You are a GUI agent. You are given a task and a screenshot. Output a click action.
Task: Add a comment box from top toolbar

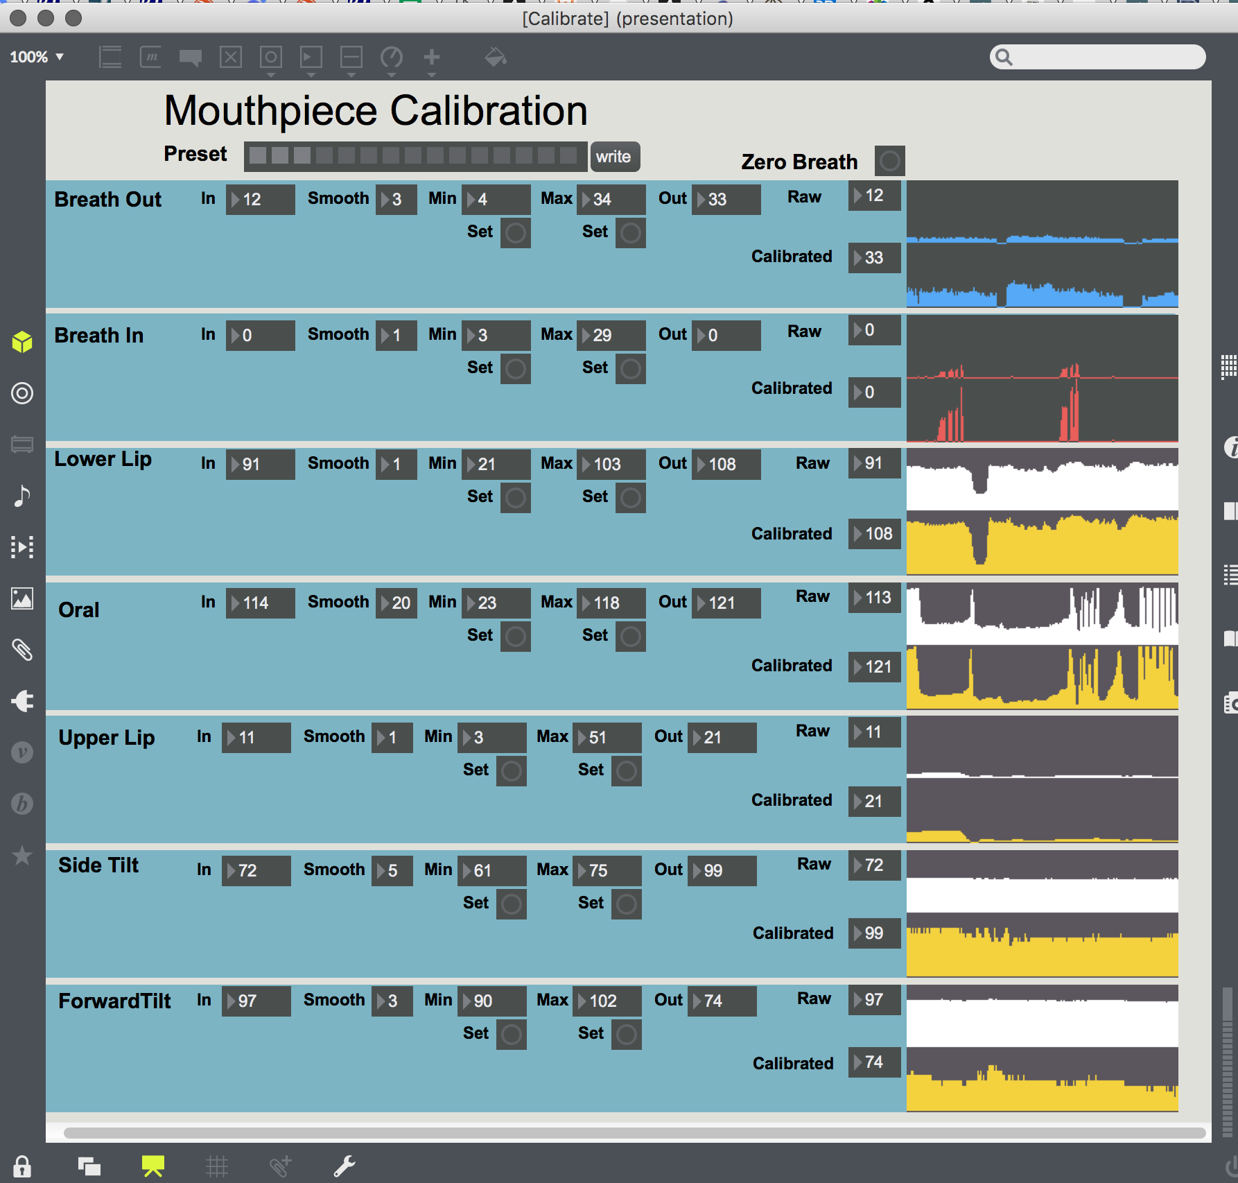191,57
